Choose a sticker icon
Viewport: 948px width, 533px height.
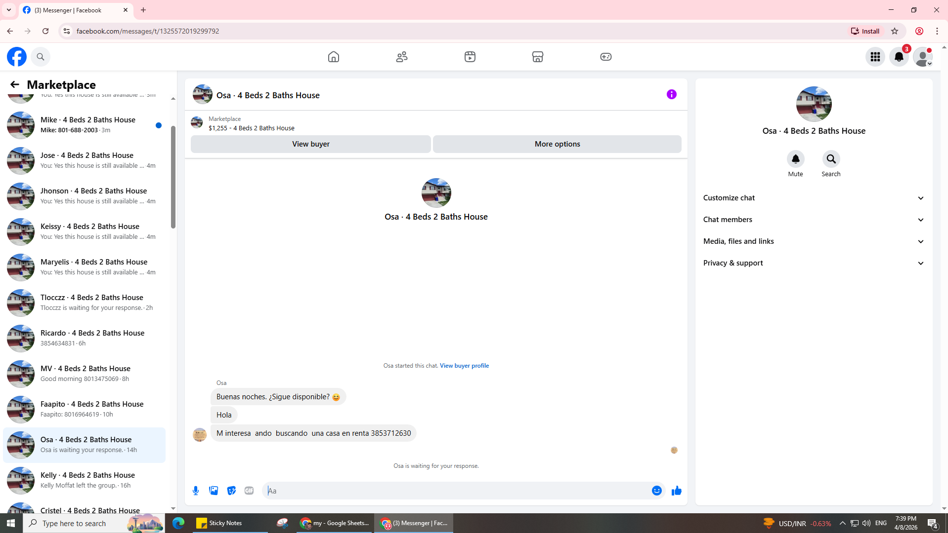[231, 491]
